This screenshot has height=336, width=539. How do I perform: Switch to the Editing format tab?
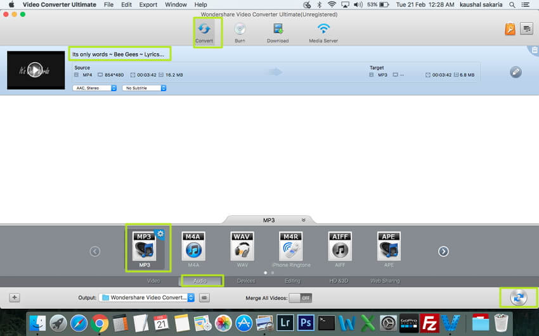tap(292, 281)
